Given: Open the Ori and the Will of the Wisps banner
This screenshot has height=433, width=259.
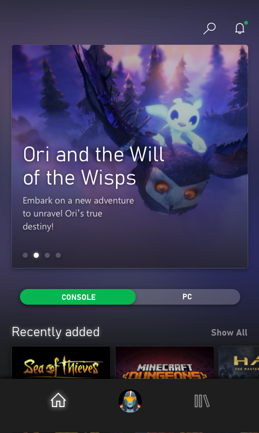Looking at the screenshot, I should pyautogui.click(x=129, y=156).
